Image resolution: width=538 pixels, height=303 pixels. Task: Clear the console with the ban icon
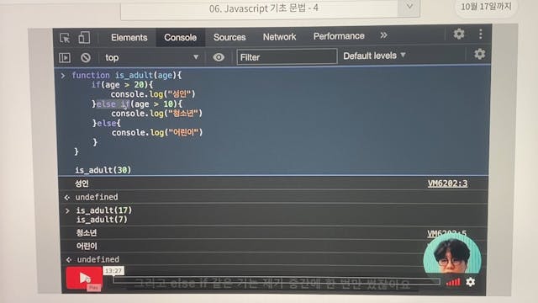tap(86, 57)
